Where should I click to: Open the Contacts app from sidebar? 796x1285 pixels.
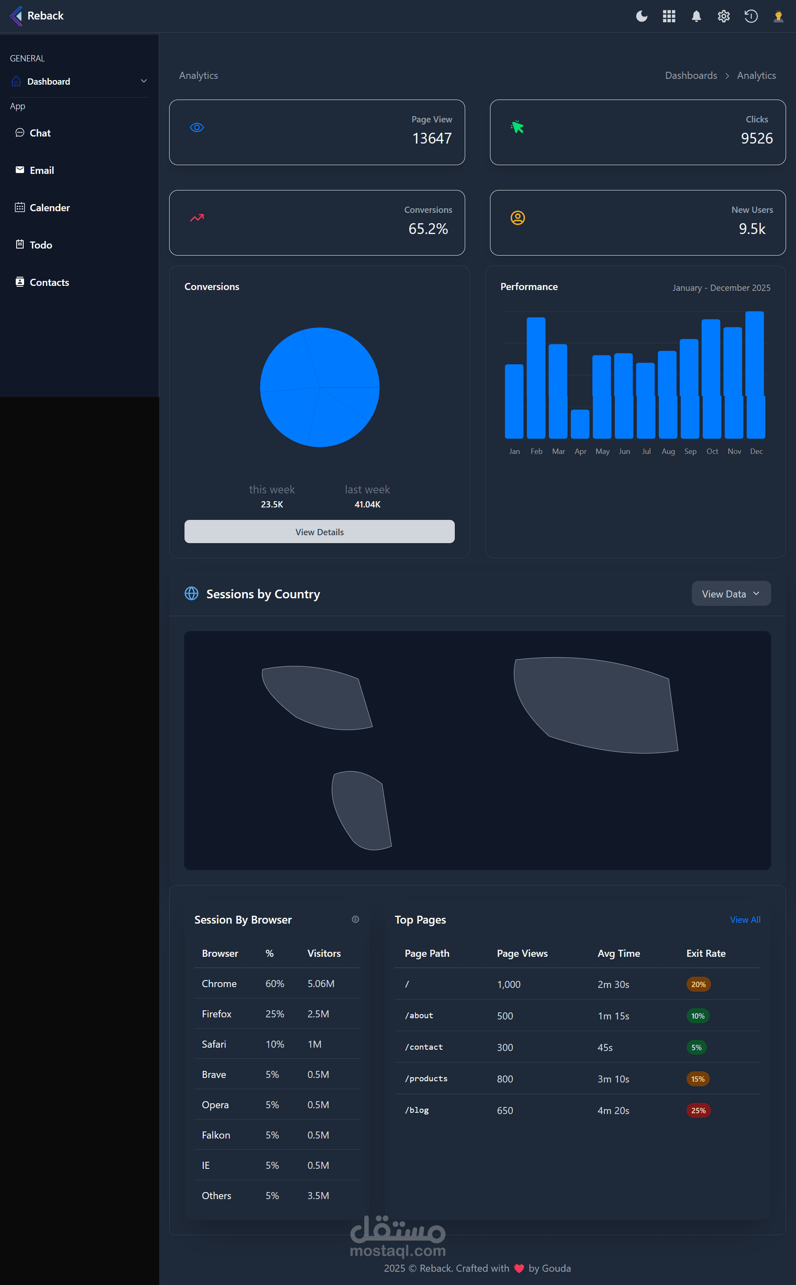tap(49, 282)
